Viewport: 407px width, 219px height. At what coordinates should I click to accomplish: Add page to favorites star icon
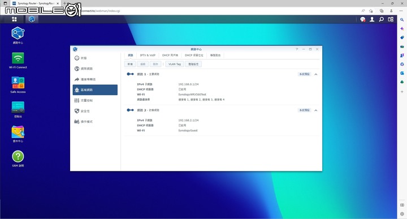pos(371,11)
